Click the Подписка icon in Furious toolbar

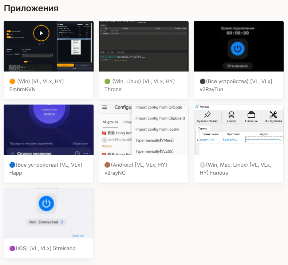[x=251, y=115]
